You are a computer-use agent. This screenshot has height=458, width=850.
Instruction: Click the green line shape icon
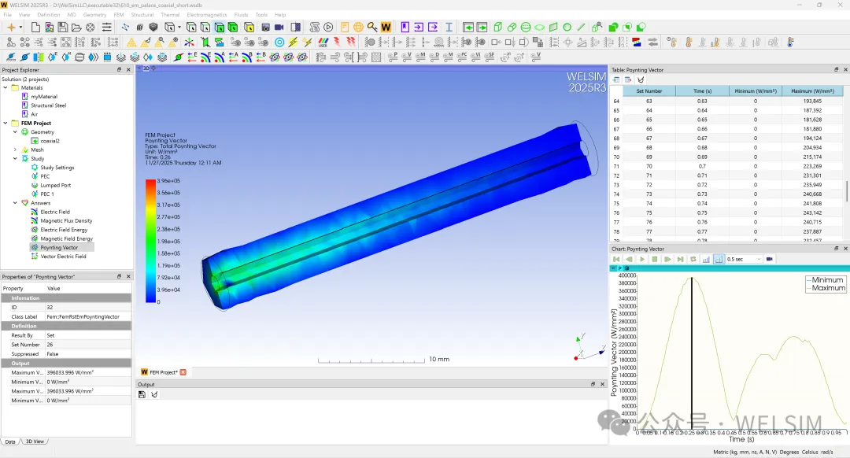click(x=581, y=27)
